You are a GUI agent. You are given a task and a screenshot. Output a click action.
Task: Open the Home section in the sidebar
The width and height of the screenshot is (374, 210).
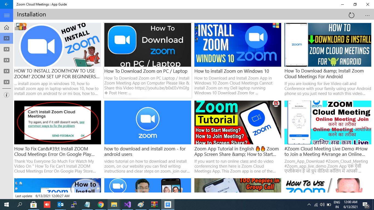(7, 27)
